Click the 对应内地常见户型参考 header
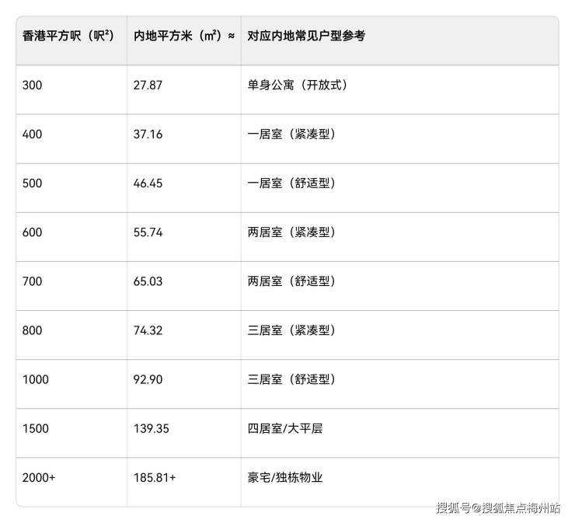This screenshot has width=575, height=520. click(306, 36)
